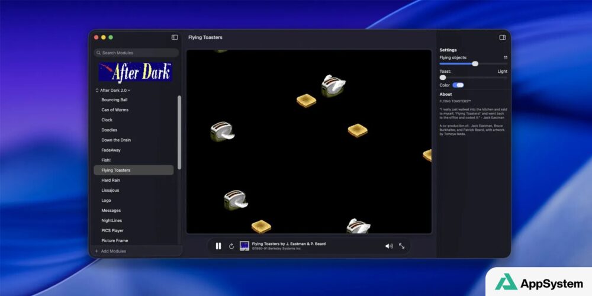Image resolution: width=592 pixels, height=296 pixels.
Task: Select the FadeAway module
Action: coord(134,150)
